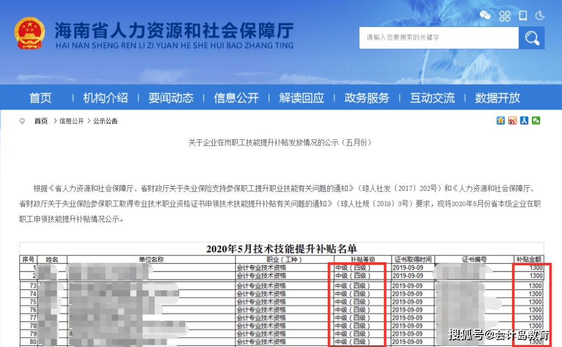This screenshot has width=562, height=347.
Task: Open the 首页 navigation menu
Action: coord(40,97)
